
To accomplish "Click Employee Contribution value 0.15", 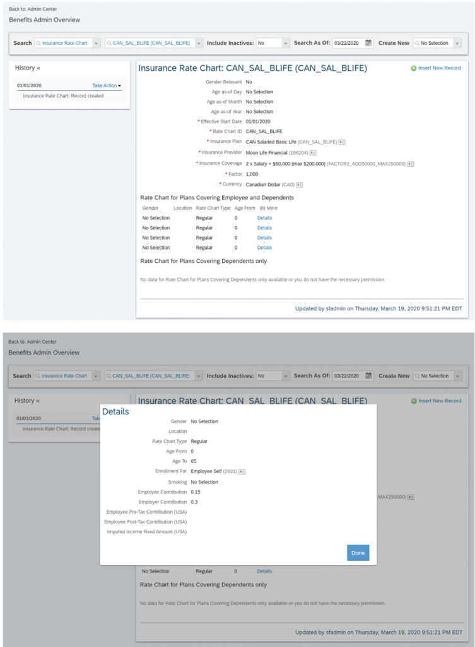I will pos(196,492).
